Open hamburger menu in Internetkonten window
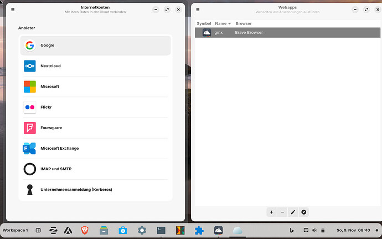Viewport: 382px width, 239px height. [13, 9]
